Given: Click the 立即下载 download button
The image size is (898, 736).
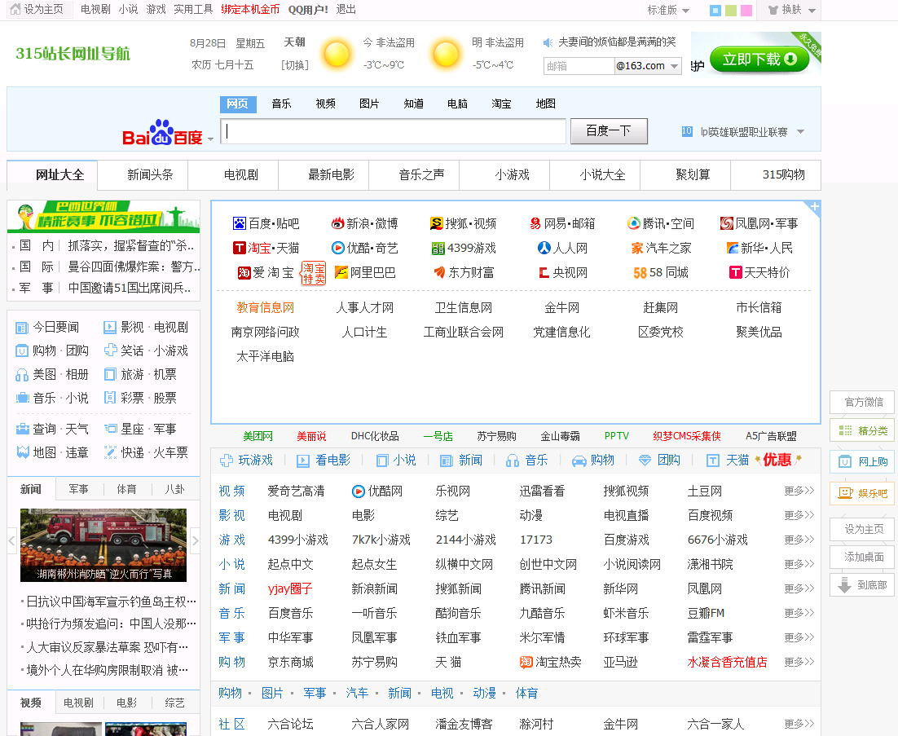Looking at the screenshot, I should tap(759, 59).
